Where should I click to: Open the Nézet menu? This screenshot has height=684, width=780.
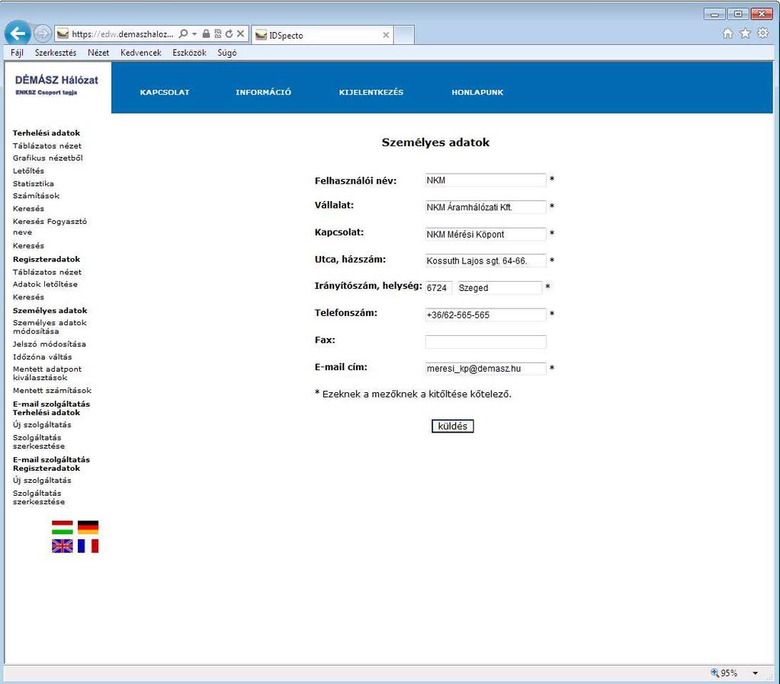98,53
